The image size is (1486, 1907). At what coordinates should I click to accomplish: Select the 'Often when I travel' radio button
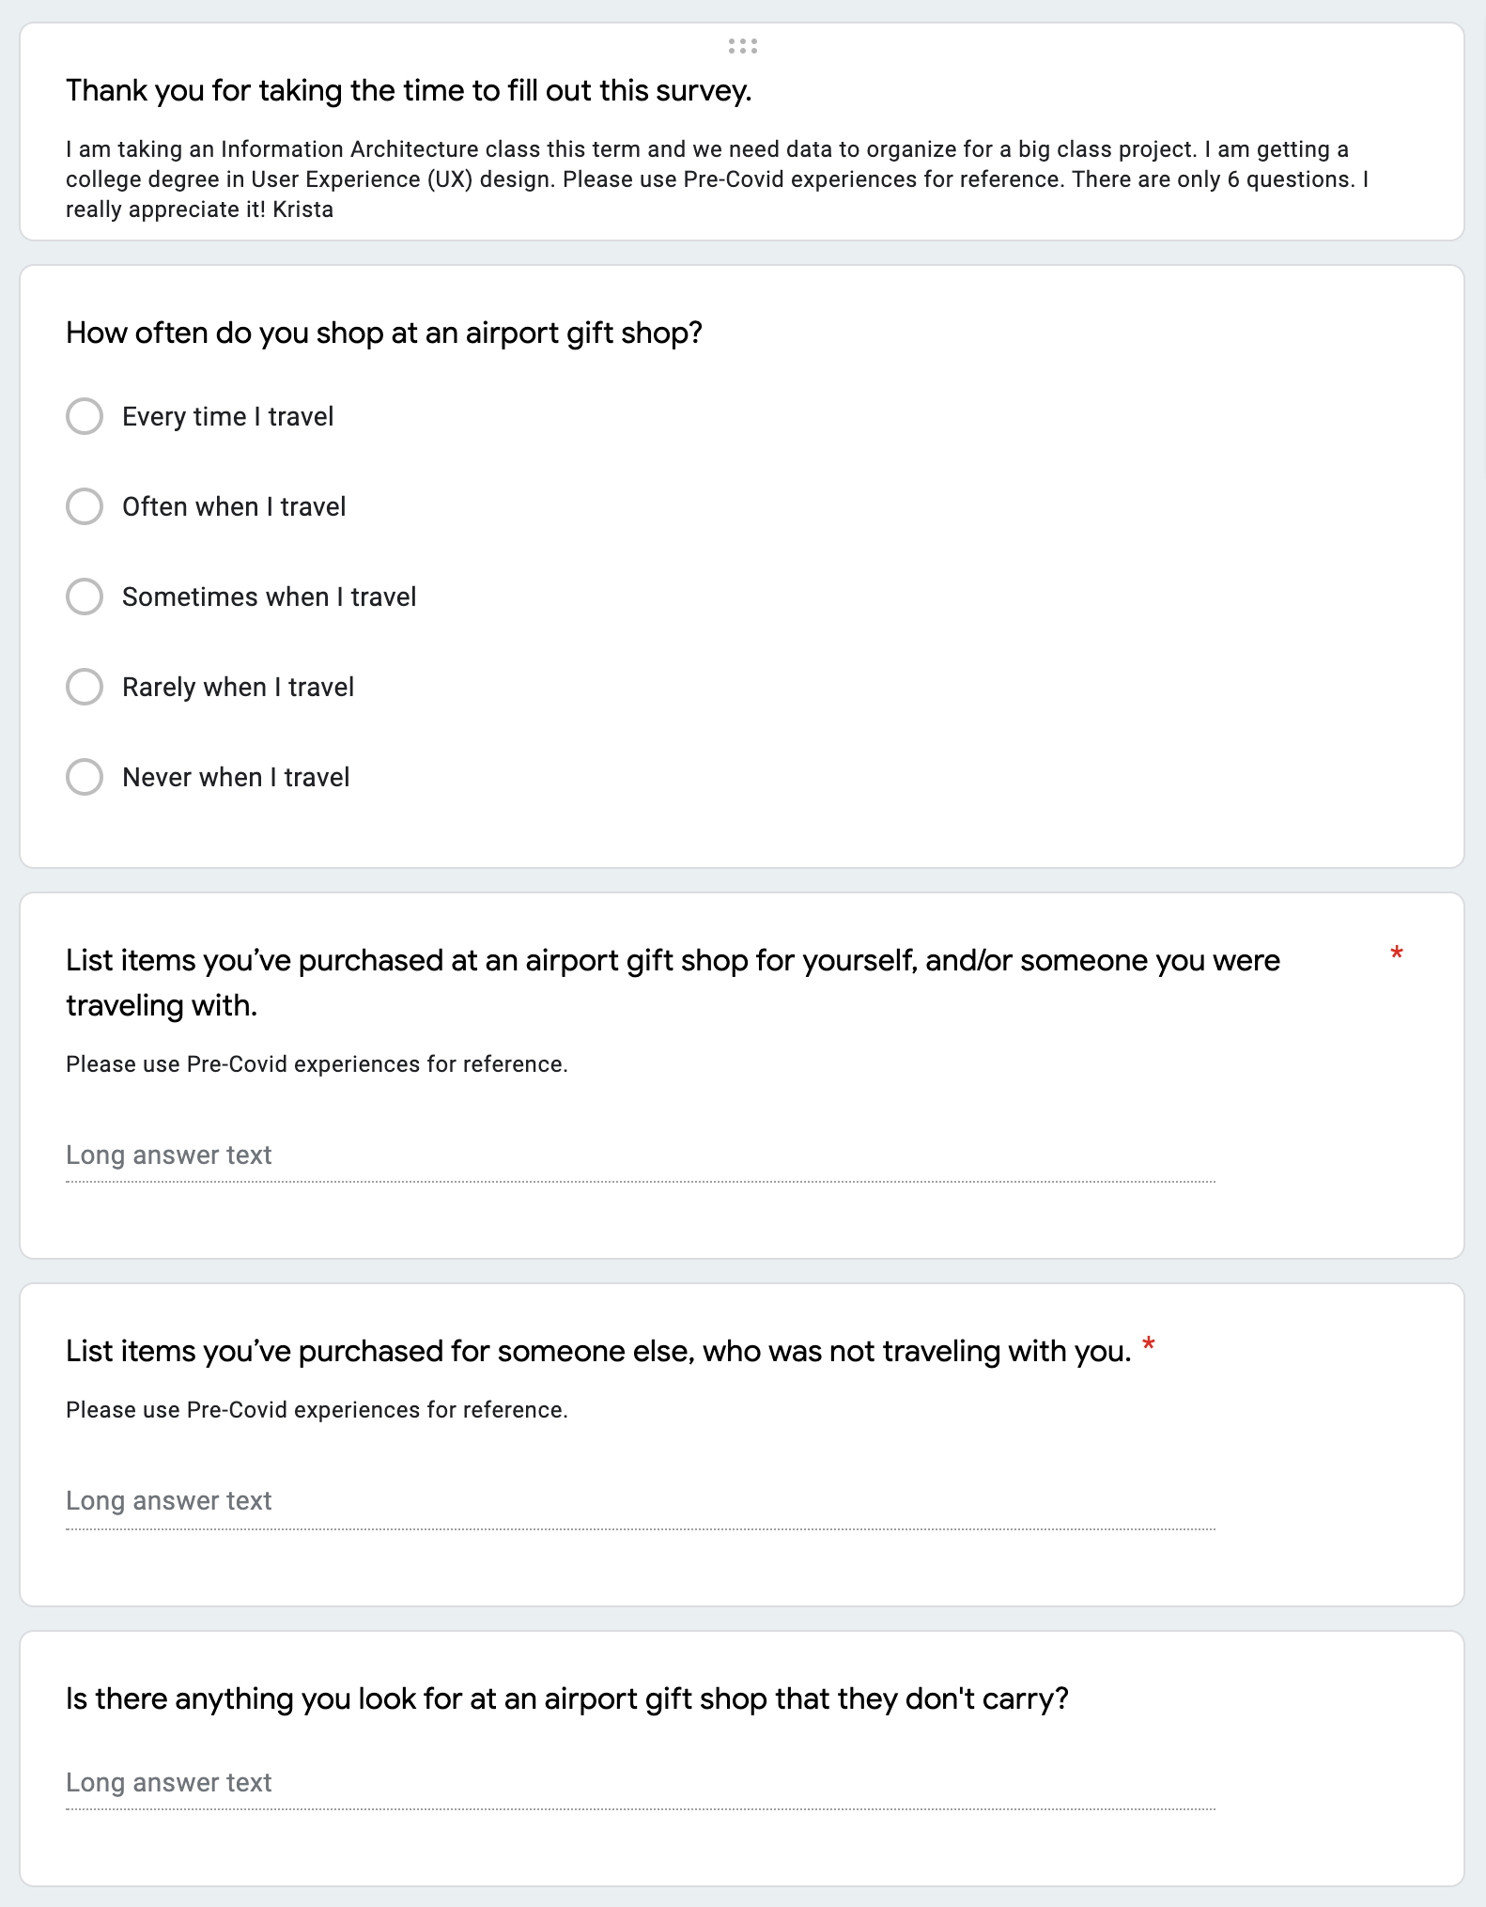coord(85,506)
